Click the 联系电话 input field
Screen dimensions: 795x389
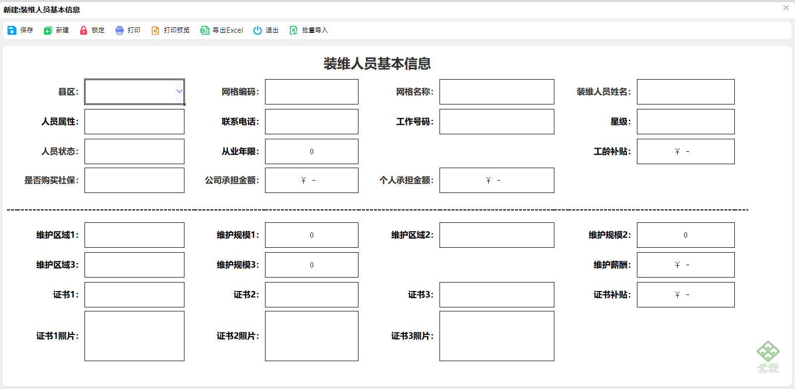[x=312, y=122]
